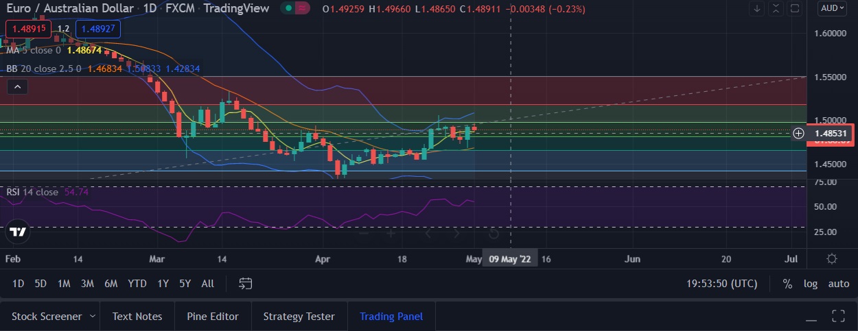Click the TradingView logo icon
Viewport: 858px width, 331px height.
(19, 232)
